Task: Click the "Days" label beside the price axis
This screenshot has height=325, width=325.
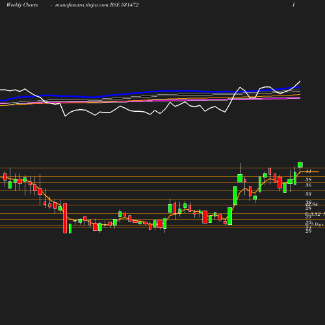Action: [319, 224]
